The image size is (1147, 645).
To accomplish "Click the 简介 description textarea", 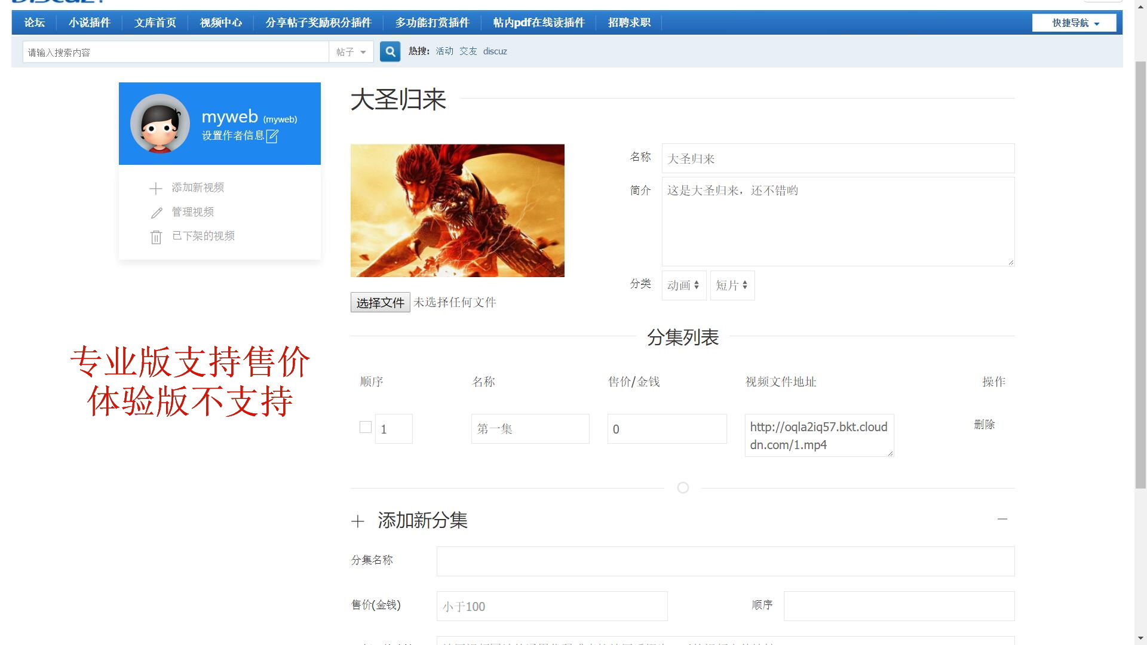I will [x=838, y=222].
